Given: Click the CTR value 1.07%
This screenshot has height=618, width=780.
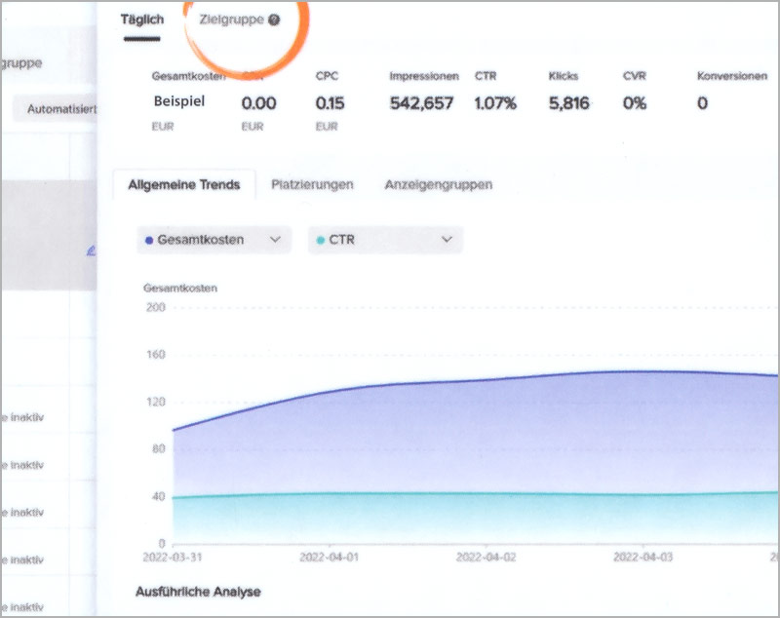Looking at the screenshot, I should click(495, 103).
